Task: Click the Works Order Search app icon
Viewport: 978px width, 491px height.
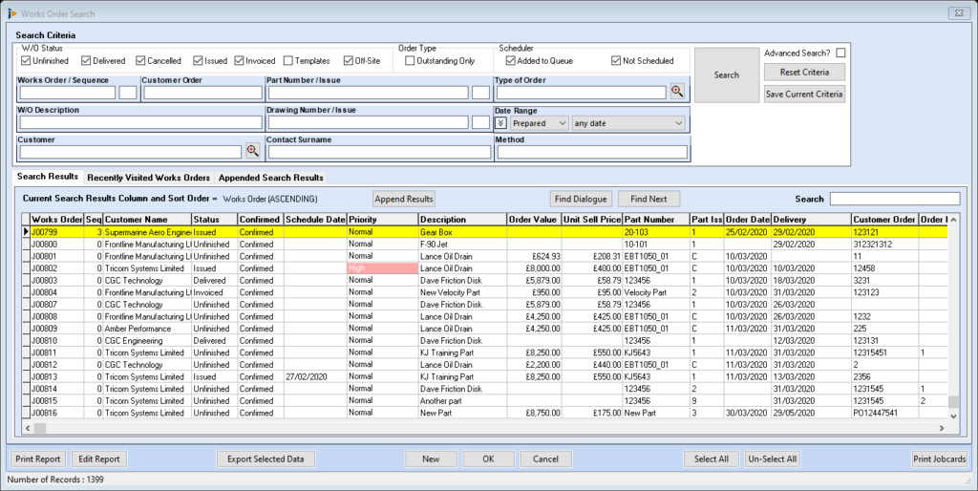Action: click(x=11, y=12)
